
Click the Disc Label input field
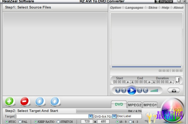(129, 116)
